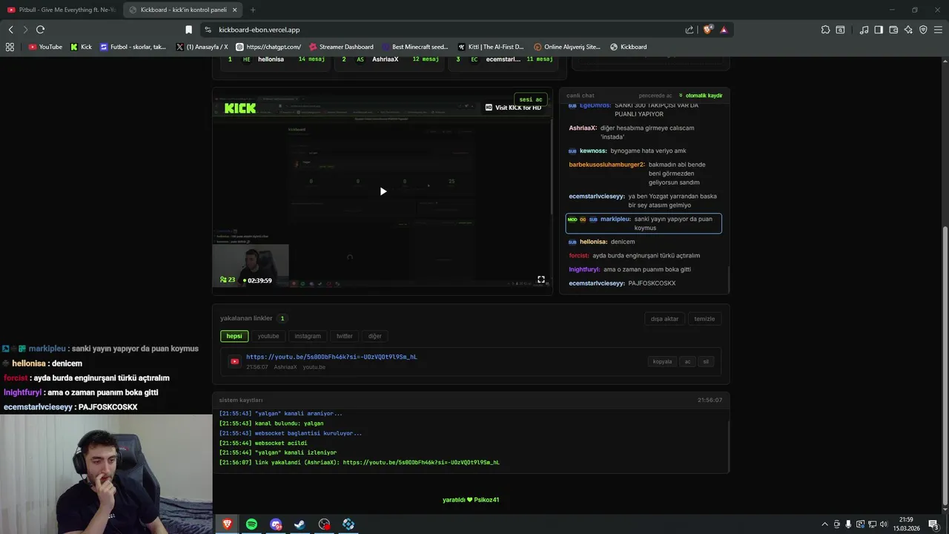Image resolution: width=949 pixels, height=534 pixels.
Task: Open Steam from the taskbar
Action: click(300, 524)
